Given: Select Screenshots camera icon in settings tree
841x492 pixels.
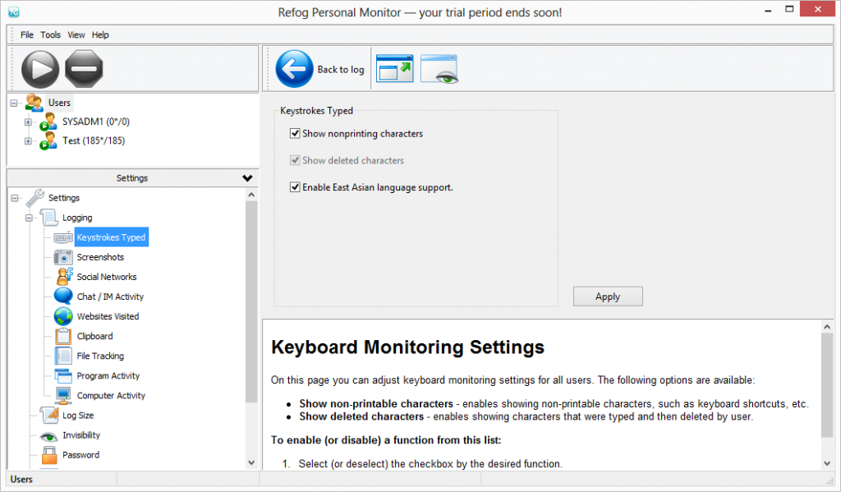Looking at the screenshot, I should click(64, 257).
